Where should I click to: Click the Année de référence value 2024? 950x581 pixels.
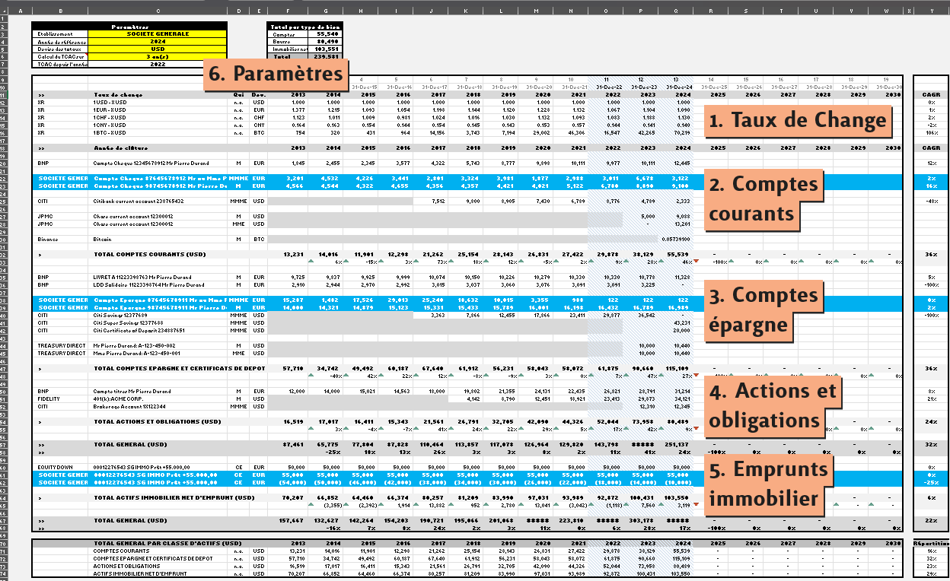pos(158,43)
